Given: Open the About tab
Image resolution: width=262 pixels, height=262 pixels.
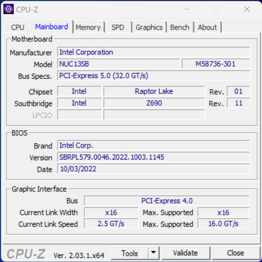Looking at the screenshot, I should pyautogui.click(x=208, y=27).
